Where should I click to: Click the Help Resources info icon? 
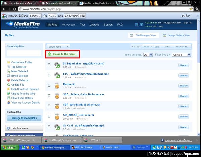click(9, 128)
